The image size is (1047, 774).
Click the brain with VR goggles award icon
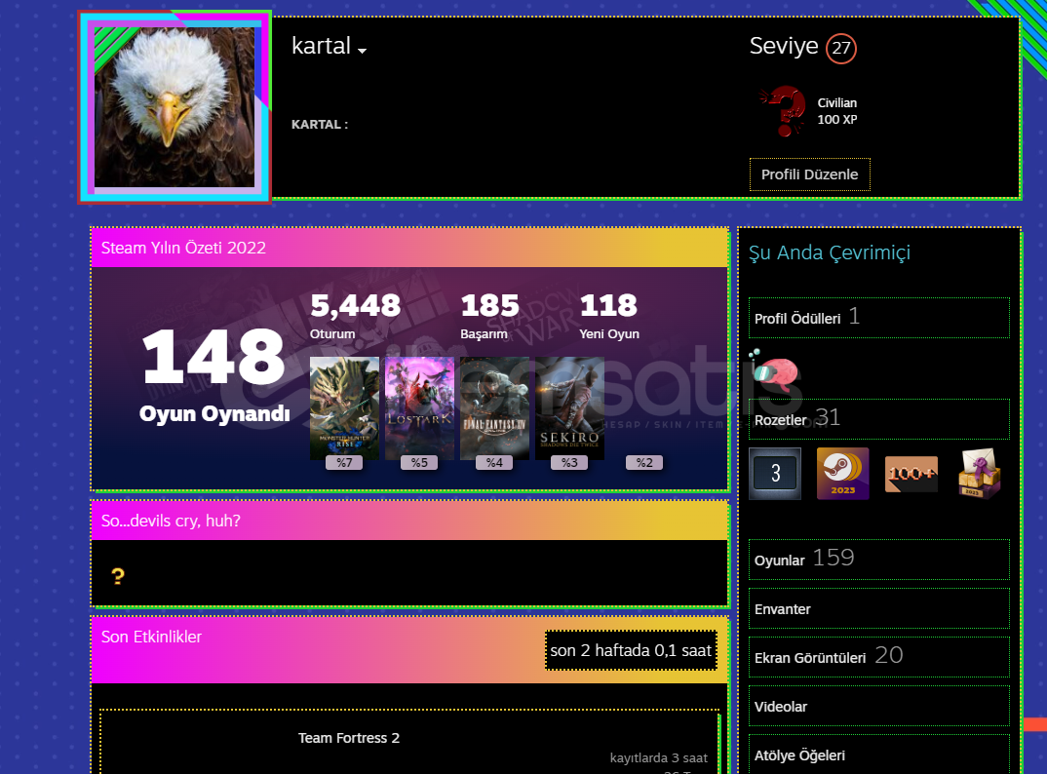click(775, 370)
